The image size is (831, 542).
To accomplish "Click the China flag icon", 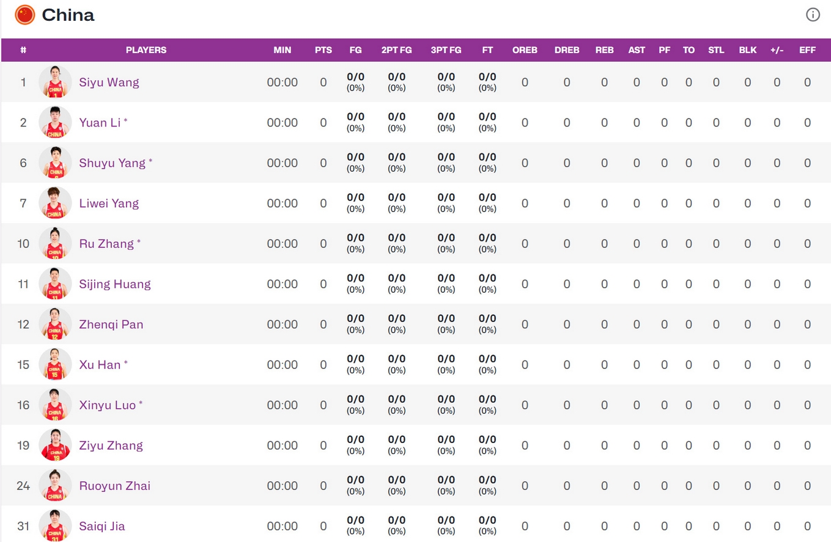I will pyautogui.click(x=25, y=15).
